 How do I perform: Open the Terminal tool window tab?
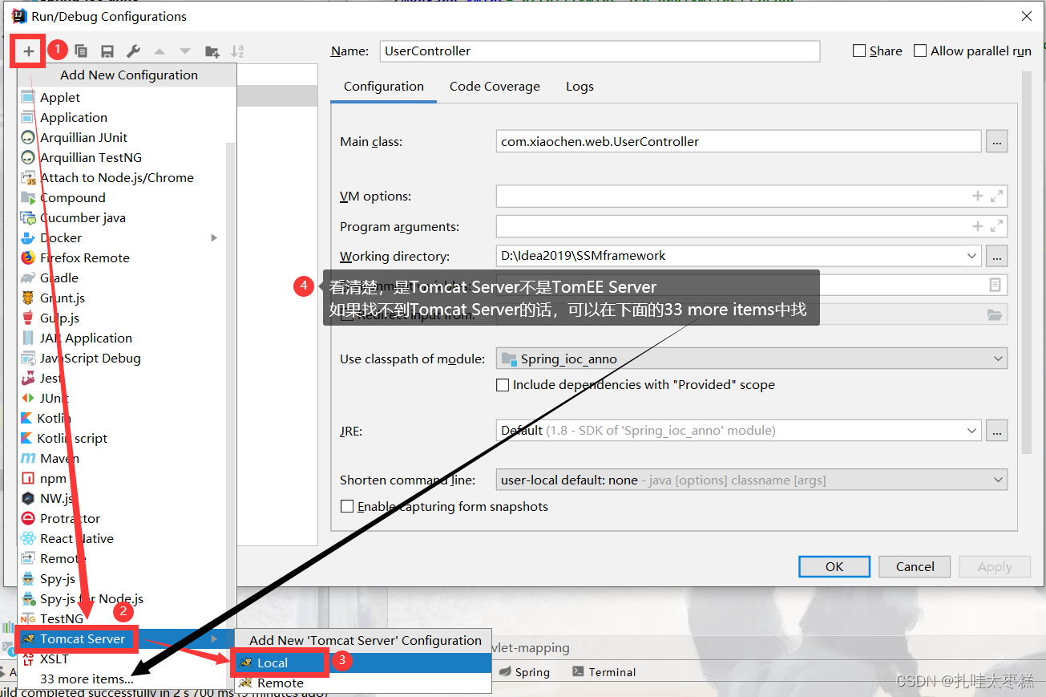[x=604, y=672]
